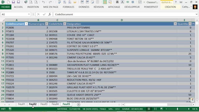Sort A to Z ascending icon
Viewport: 199px width, 112px height.
[65, 2]
